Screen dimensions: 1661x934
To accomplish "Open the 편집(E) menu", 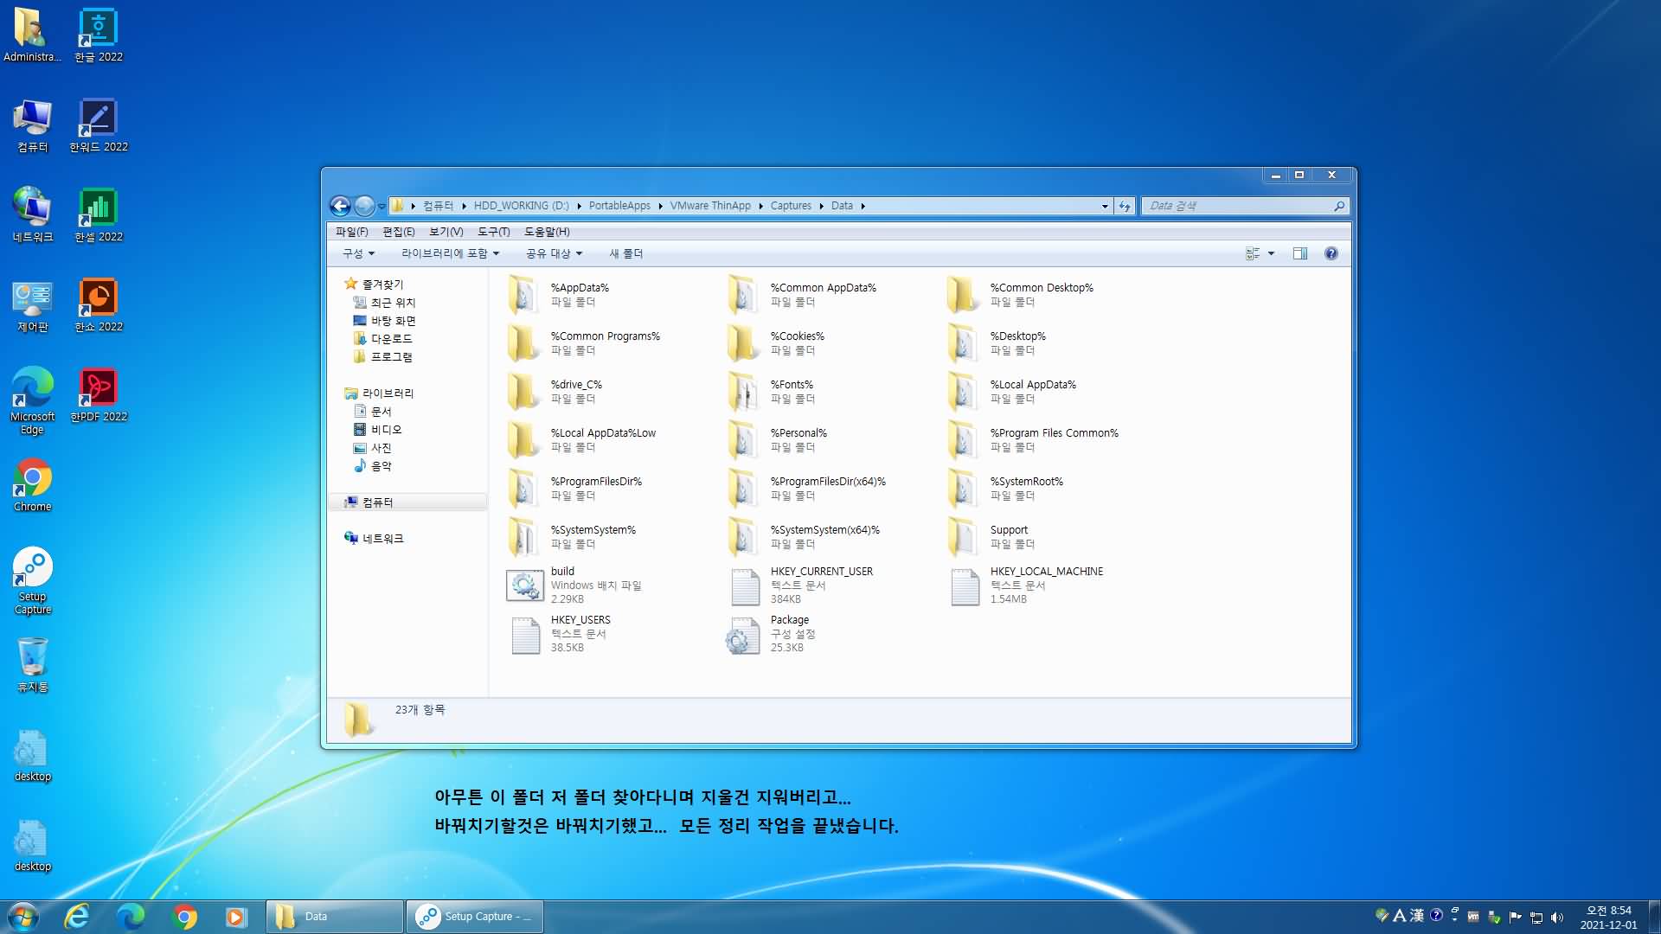I will click(398, 232).
